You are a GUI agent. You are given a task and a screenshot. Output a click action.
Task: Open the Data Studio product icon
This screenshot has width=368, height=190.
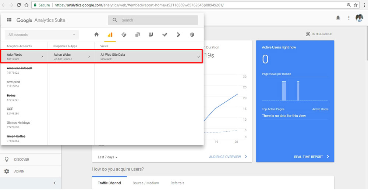click(x=151, y=34)
